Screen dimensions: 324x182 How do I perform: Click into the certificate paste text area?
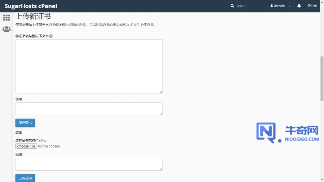[x=89, y=66]
